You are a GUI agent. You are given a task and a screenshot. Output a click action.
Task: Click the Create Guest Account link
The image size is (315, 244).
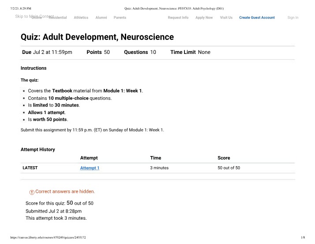coord(257,18)
